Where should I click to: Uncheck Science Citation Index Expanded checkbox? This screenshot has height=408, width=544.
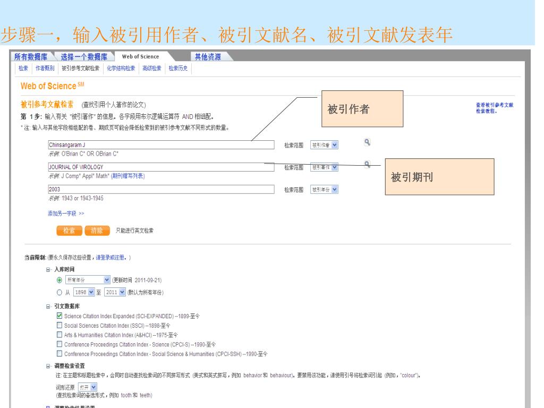click(x=59, y=316)
